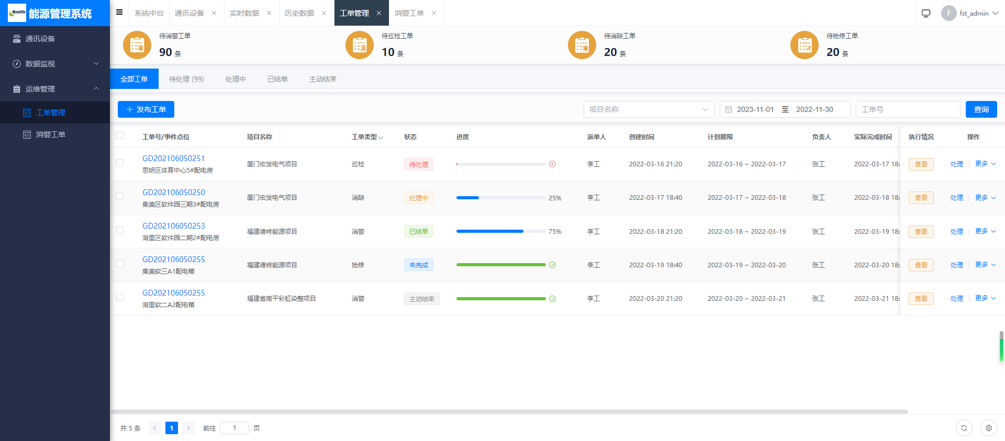Screen dimensions: 1005x441
Task: Click the start date 2023-11-01 field
Action: tap(755, 109)
